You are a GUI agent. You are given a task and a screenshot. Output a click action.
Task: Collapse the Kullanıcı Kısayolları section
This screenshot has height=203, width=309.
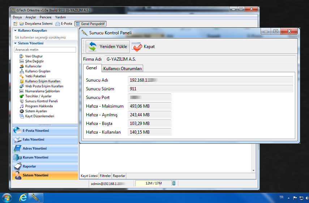point(16,31)
